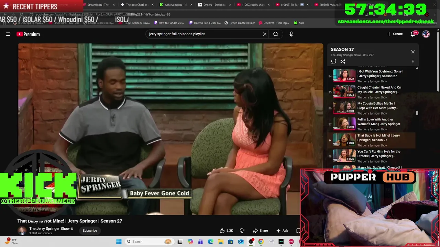Clear the search box with X
The width and height of the screenshot is (440, 247).
(265, 34)
